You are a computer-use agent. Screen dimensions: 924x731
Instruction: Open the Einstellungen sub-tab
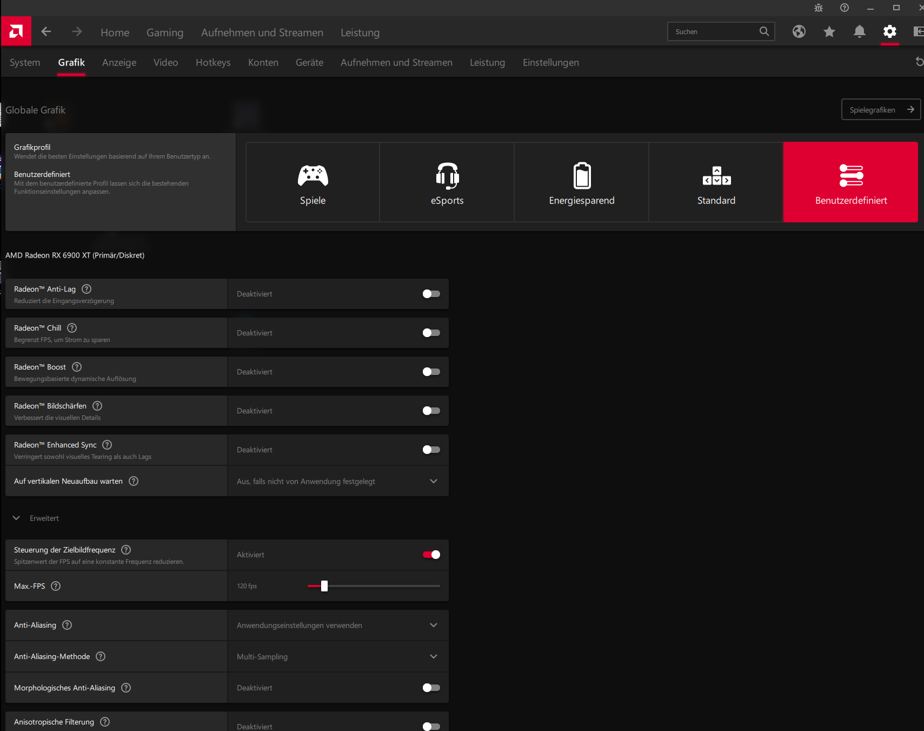[x=550, y=62]
